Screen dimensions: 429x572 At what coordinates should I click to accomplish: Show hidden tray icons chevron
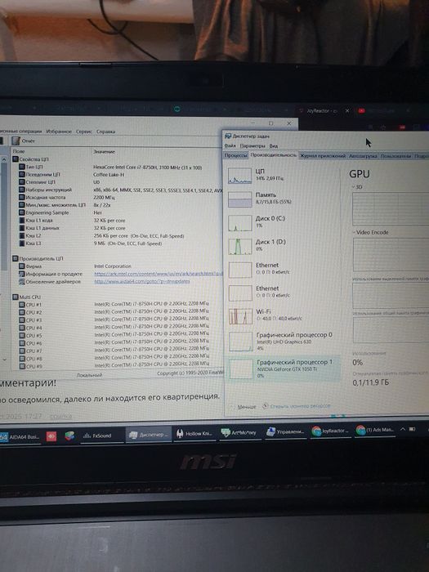click(403, 429)
